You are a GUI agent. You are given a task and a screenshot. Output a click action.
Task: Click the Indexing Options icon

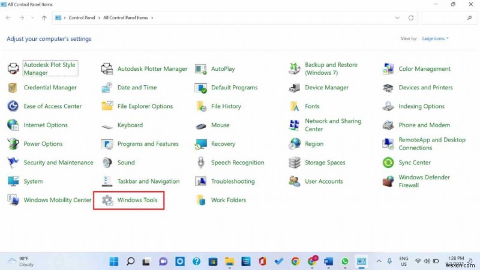point(388,106)
